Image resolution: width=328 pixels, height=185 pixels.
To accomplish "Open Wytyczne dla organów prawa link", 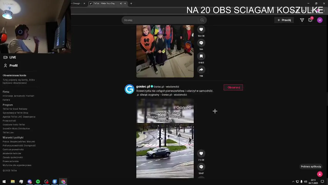I will tap(17, 165).
